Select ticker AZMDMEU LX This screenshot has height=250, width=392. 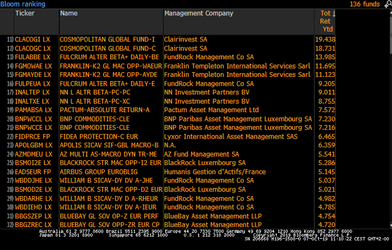33,154
